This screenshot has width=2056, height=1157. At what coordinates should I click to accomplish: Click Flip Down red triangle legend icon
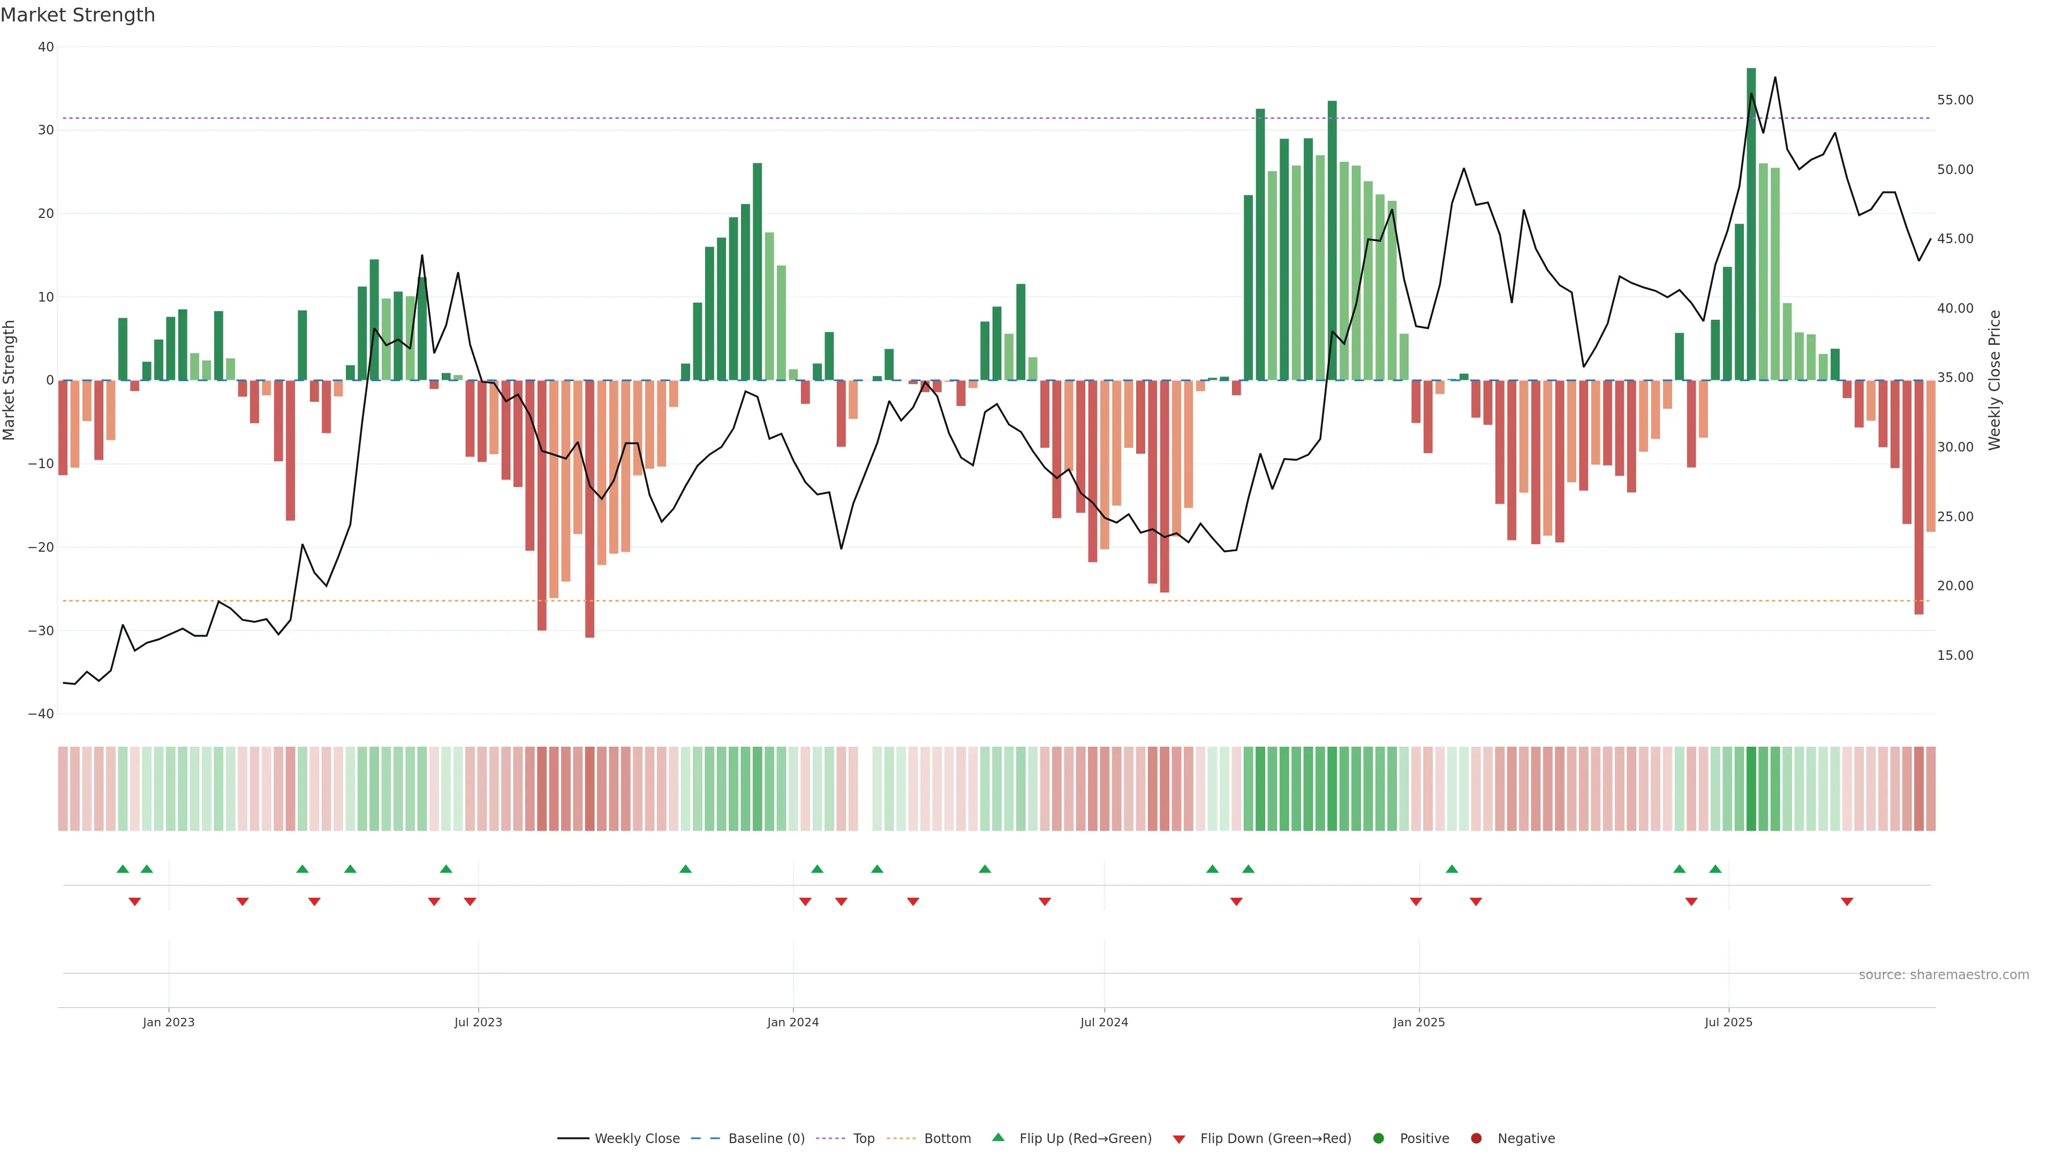click(1179, 1139)
